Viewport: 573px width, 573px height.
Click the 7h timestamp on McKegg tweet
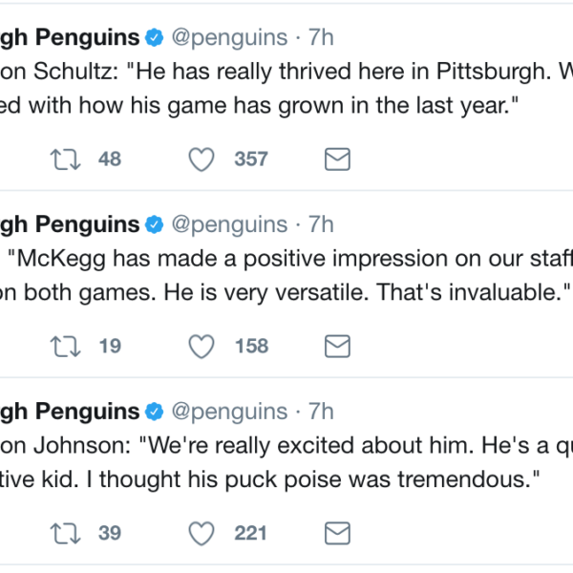point(319,224)
